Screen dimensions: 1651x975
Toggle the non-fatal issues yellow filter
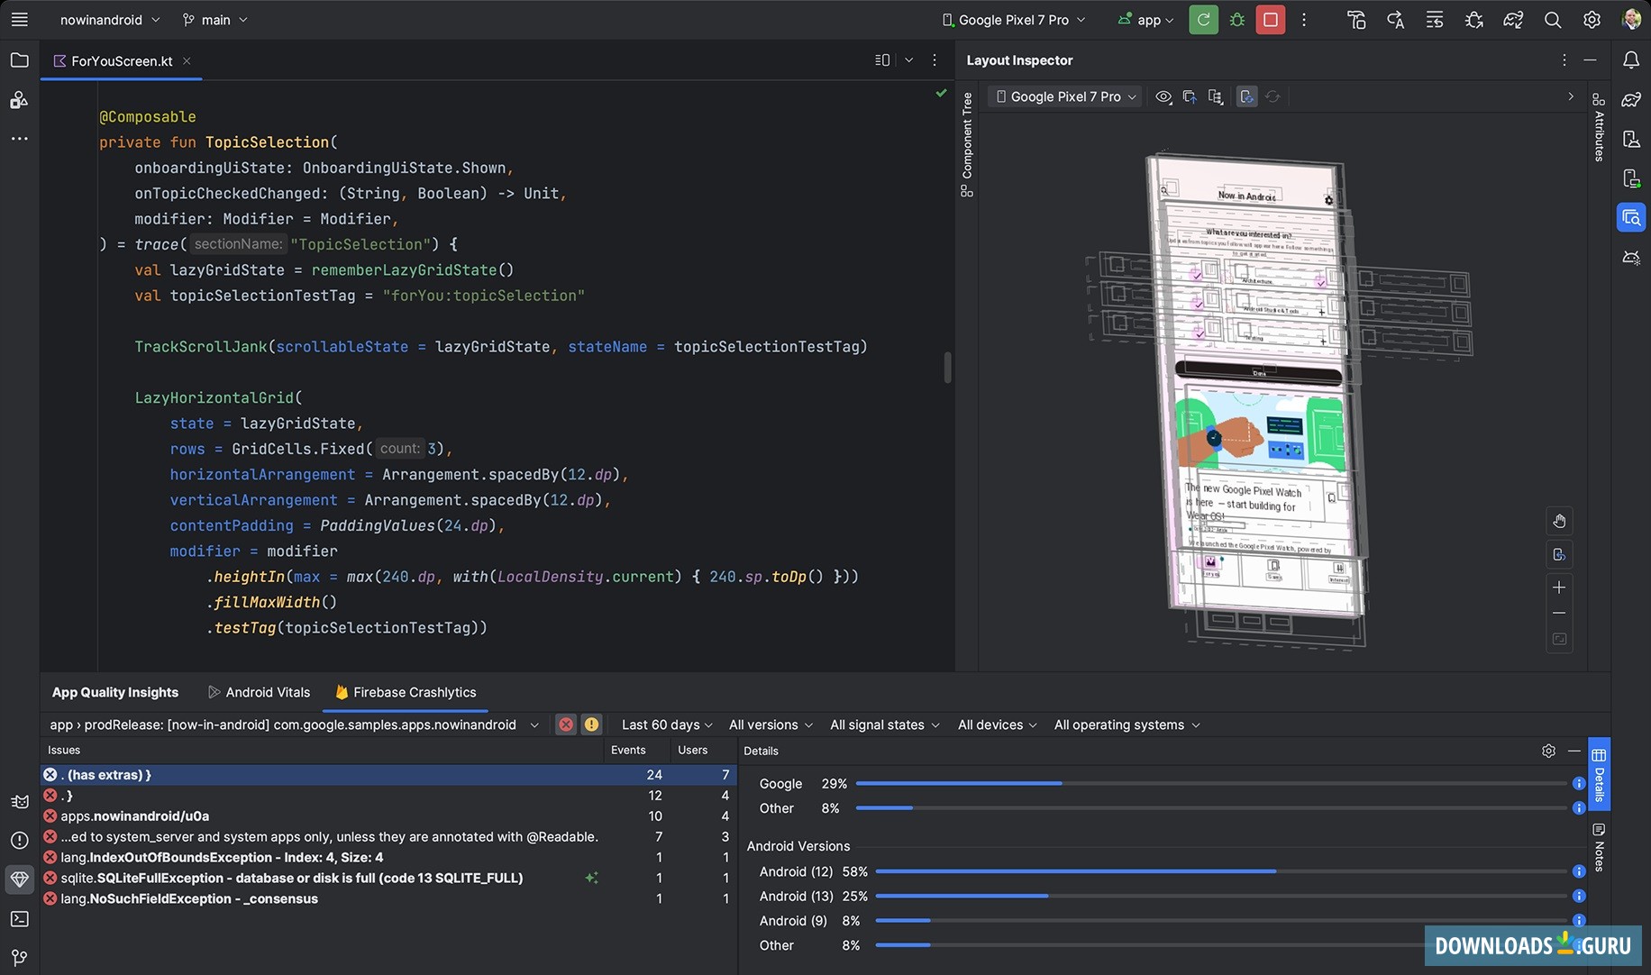click(591, 724)
